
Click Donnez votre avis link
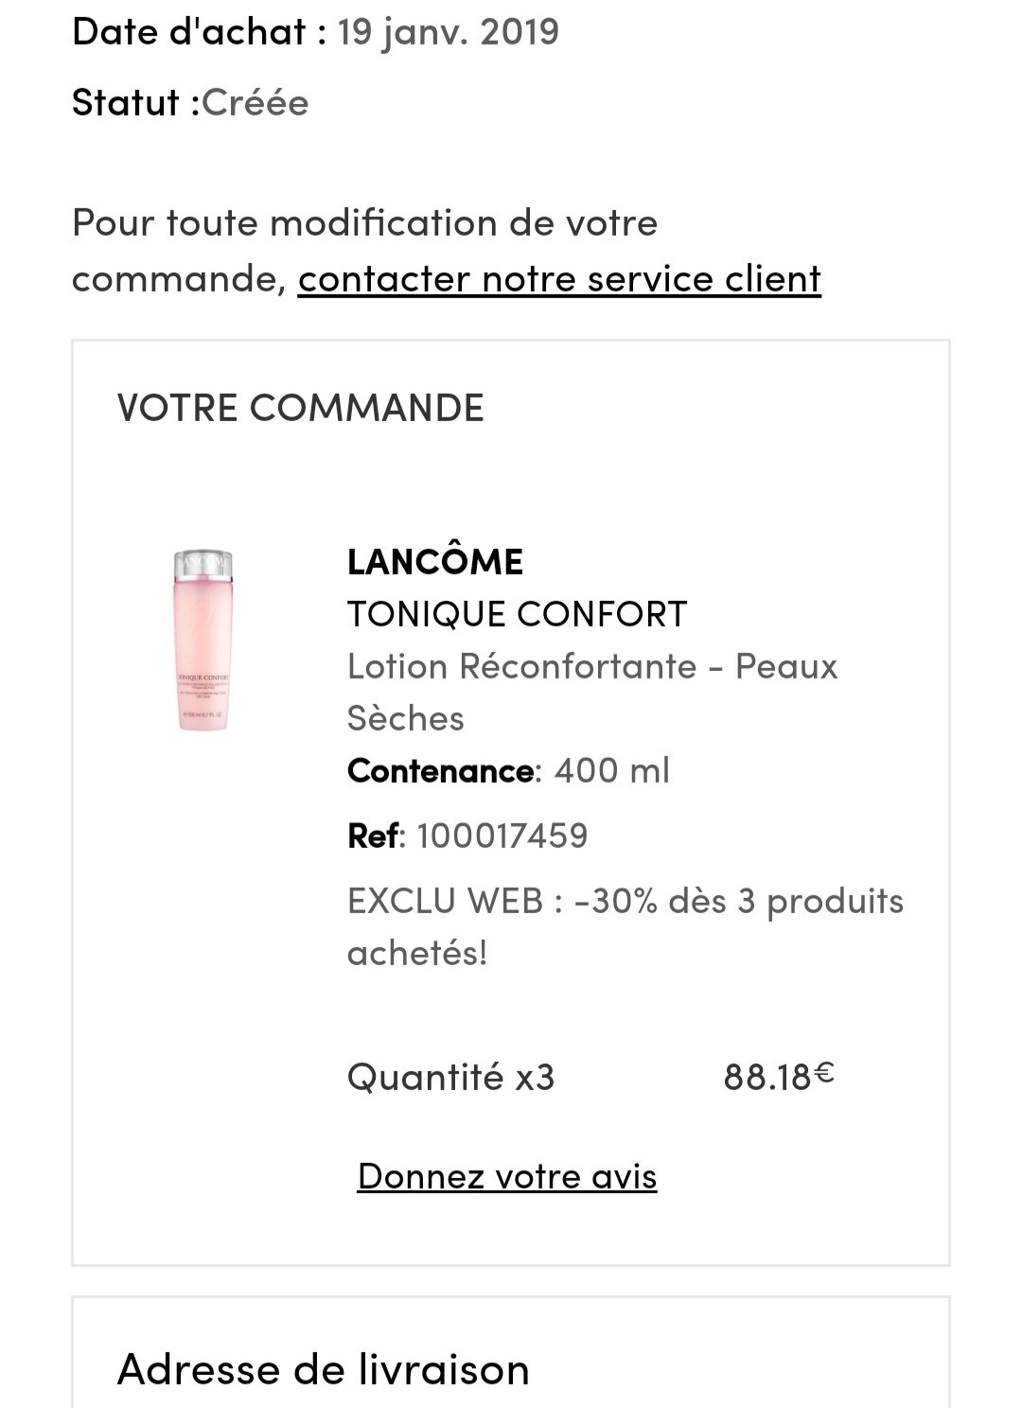[x=507, y=1176]
